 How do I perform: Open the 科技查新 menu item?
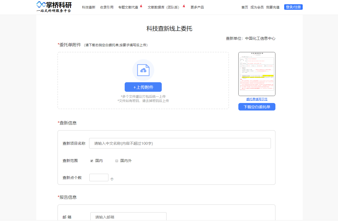[89, 7]
